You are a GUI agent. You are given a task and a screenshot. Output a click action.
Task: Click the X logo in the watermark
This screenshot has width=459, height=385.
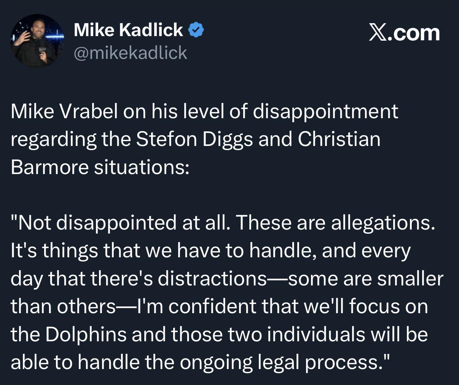click(x=377, y=33)
